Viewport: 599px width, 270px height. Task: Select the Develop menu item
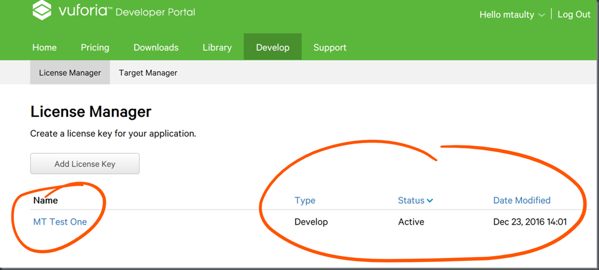[x=273, y=47]
